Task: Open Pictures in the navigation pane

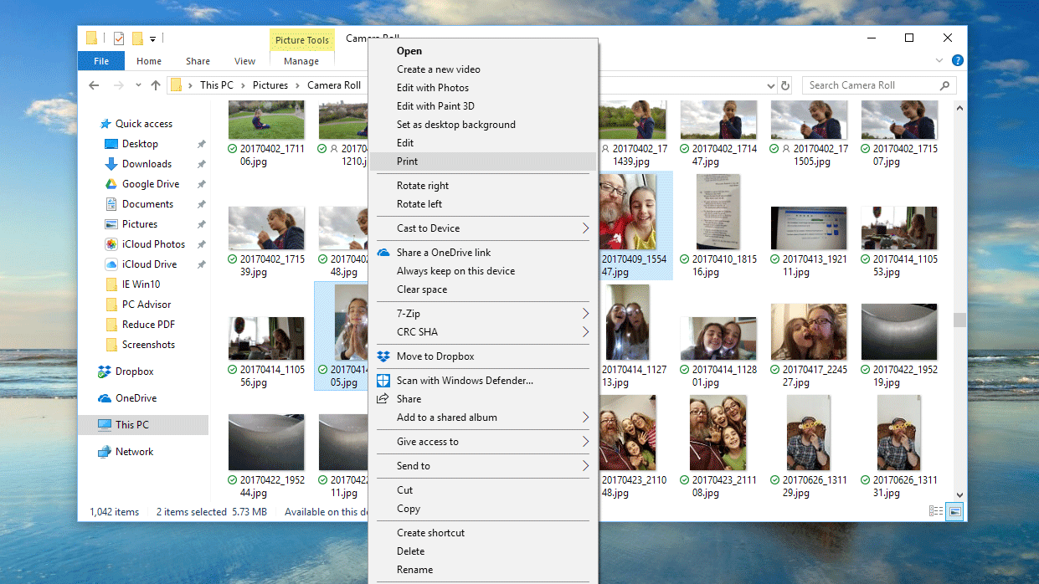Action: pos(132,224)
